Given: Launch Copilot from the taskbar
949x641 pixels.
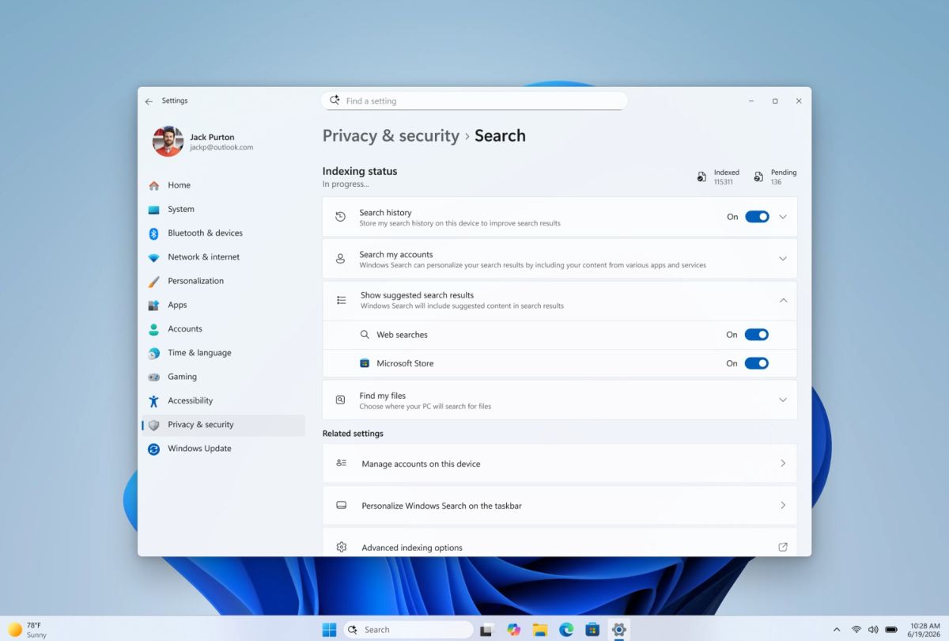Looking at the screenshot, I should [x=514, y=629].
